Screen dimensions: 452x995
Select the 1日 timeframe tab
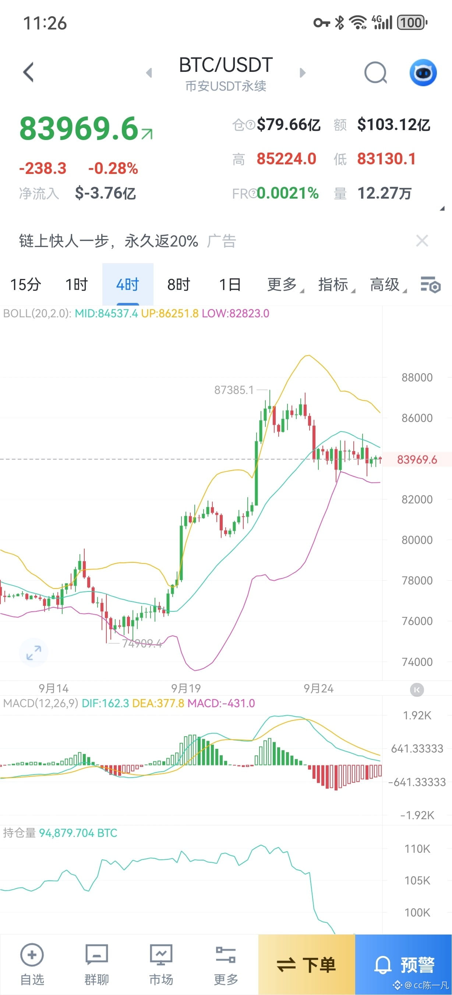[x=230, y=284]
